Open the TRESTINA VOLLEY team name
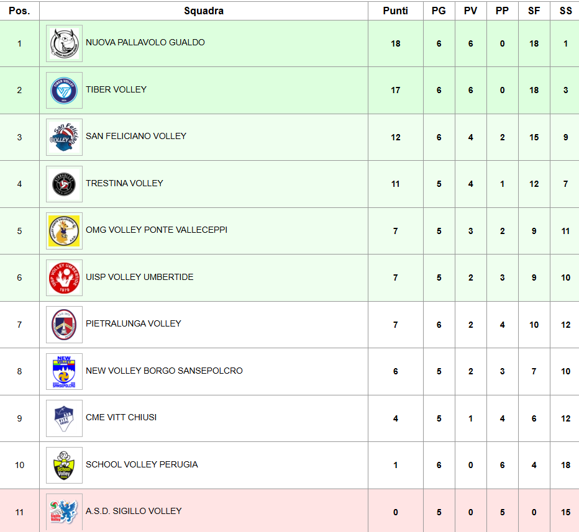Viewport: 579px width, 532px height. click(124, 183)
